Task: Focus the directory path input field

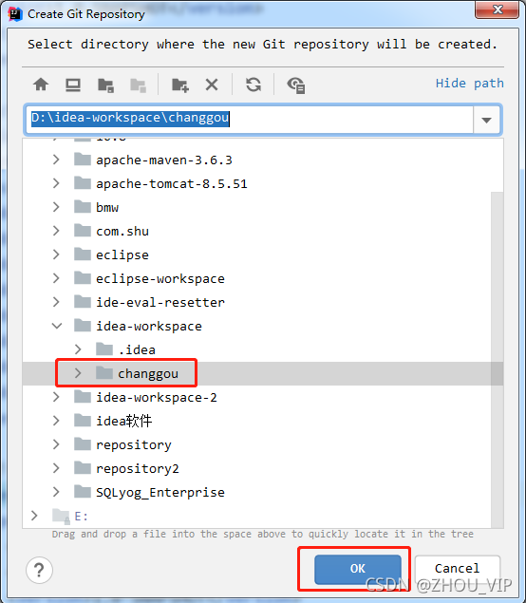Action: (249, 120)
